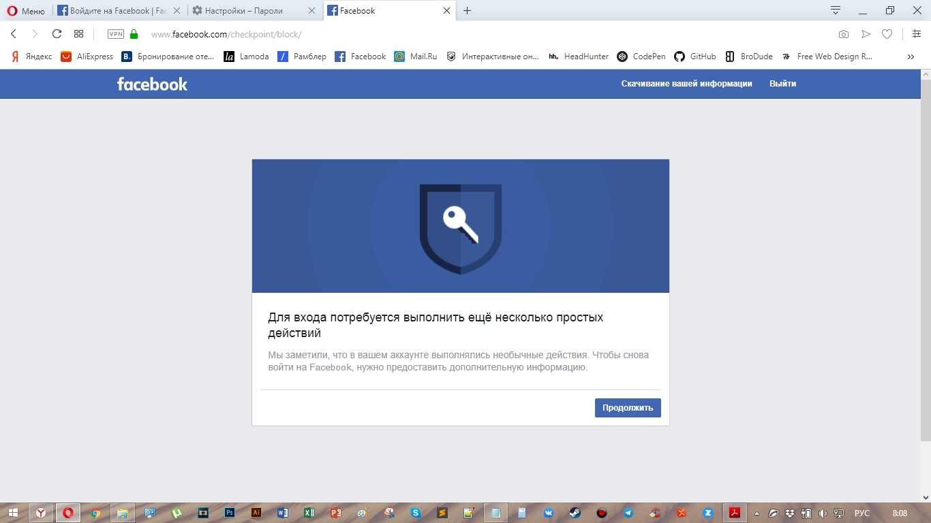The width and height of the screenshot is (931, 523).
Task: Open Telegram from the taskbar
Action: pyautogui.click(x=628, y=513)
